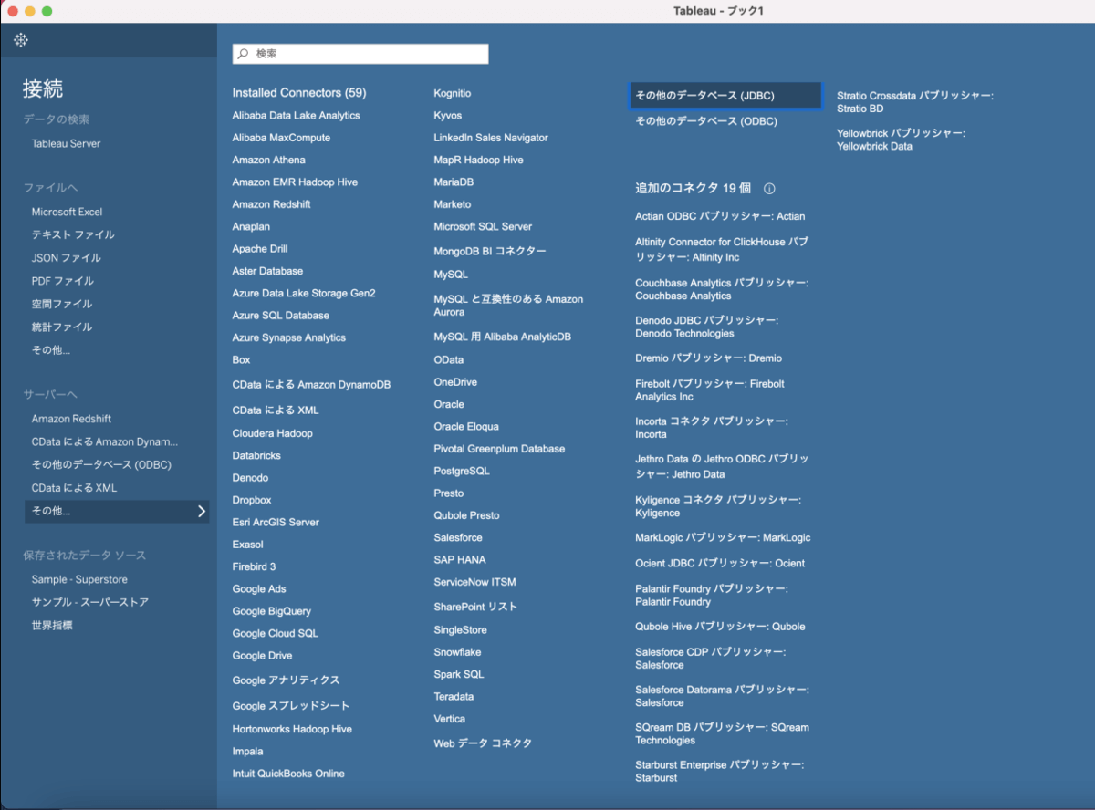This screenshot has height=810, width=1095.
Task: Select JSON ファイル connection
Action: (66, 258)
